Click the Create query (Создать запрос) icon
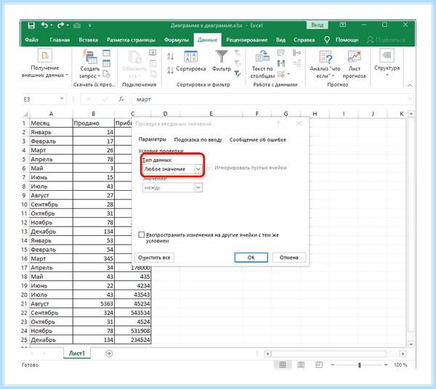 tap(89, 57)
